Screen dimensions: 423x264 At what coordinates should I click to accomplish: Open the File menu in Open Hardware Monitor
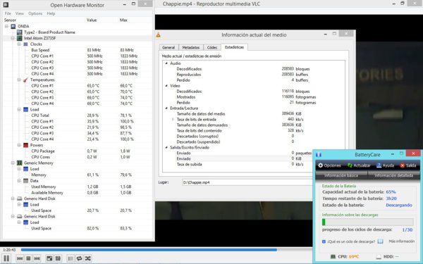coord(8,13)
